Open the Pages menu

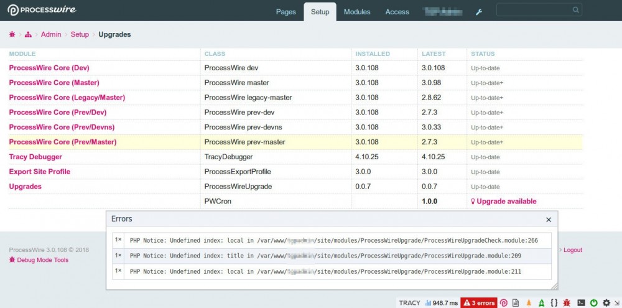pos(285,12)
